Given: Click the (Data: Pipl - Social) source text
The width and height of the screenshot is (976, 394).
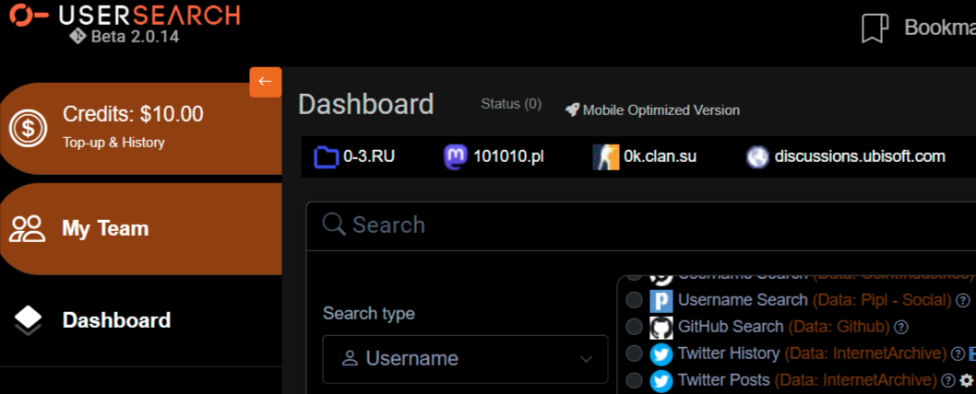Looking at the screenshot, I should (x=882, y=300).
